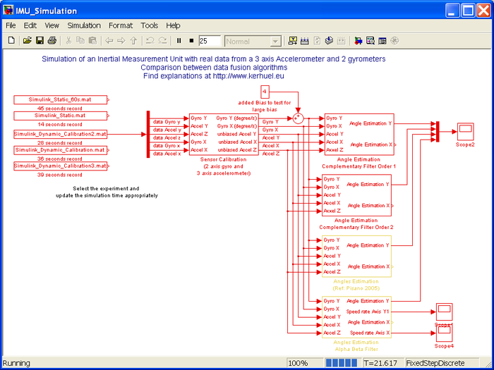Pause the running simulation

(179, 41)
